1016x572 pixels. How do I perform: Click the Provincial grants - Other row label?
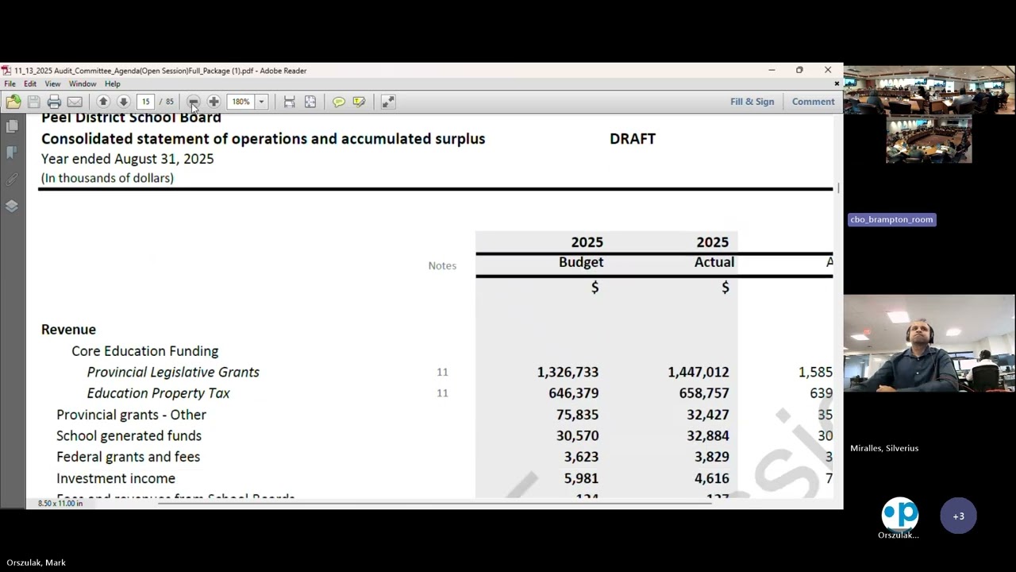131,415
